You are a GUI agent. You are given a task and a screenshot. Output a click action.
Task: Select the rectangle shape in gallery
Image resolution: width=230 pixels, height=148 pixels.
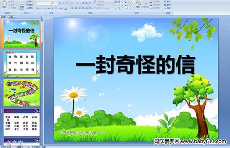click(128, 2)
